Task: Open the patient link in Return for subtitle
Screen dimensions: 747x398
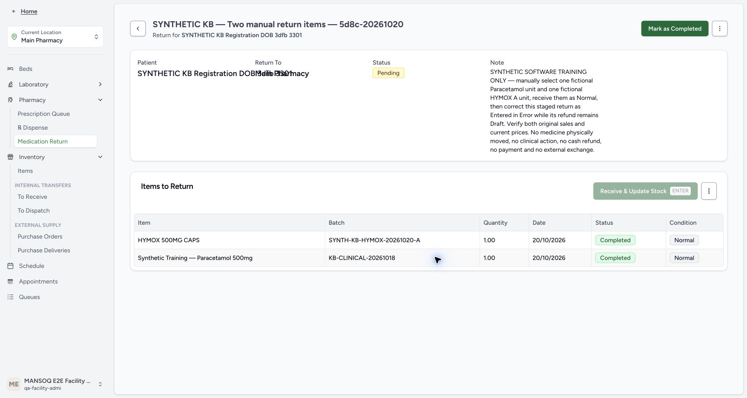Action: pos(242,35)
